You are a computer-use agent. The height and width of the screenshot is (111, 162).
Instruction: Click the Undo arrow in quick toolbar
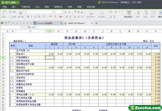click(23, 23)
